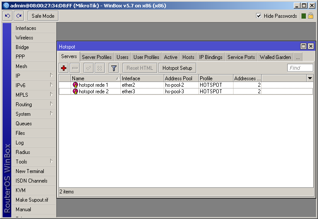Maximize the Hotspot inner window

point(303,46)
